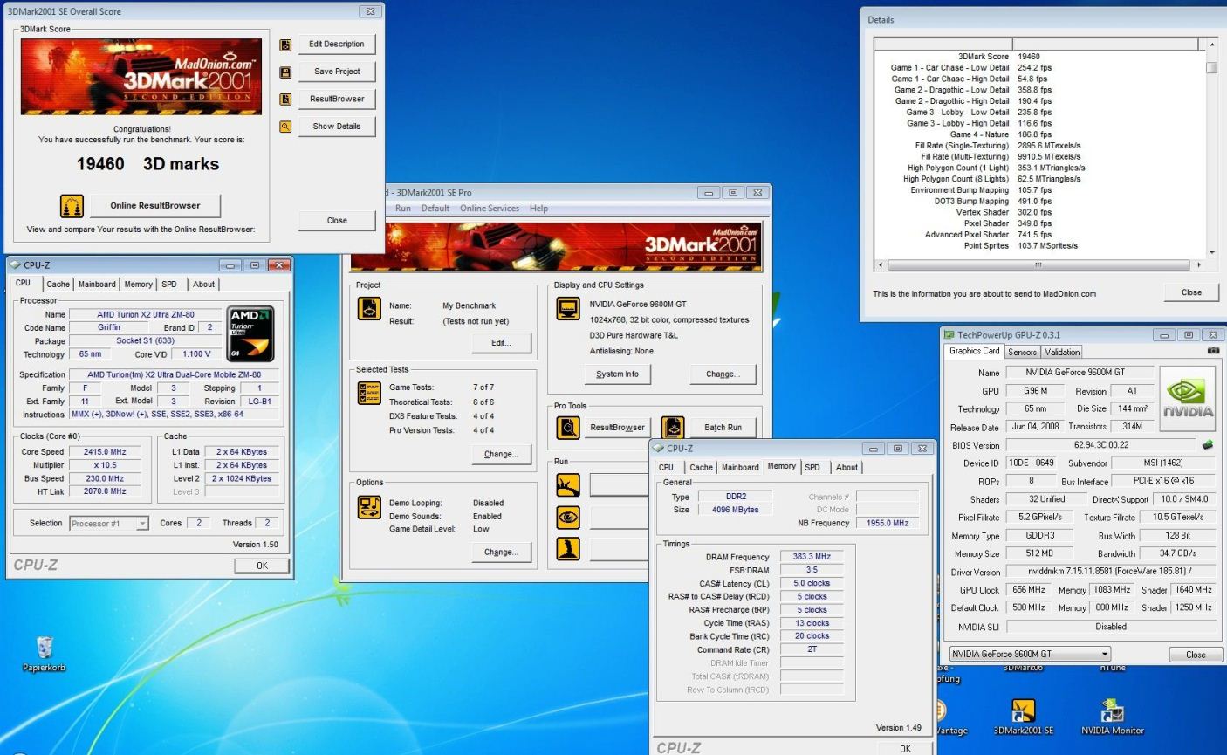The height and width of the screenshot is (755, 1227).
Task: Open SPD tab in CPU-Z processor window
Action: point(169,285)
